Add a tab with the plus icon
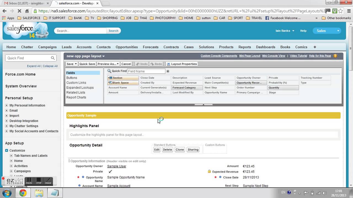353x198 pixels. click(x=315, y=47)
